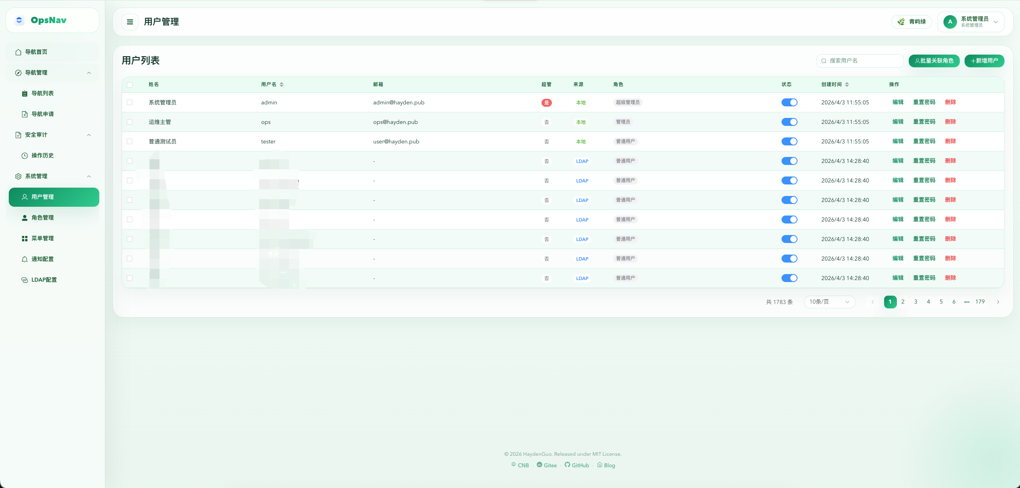Go to next page arrow

[x=998, y=302]
